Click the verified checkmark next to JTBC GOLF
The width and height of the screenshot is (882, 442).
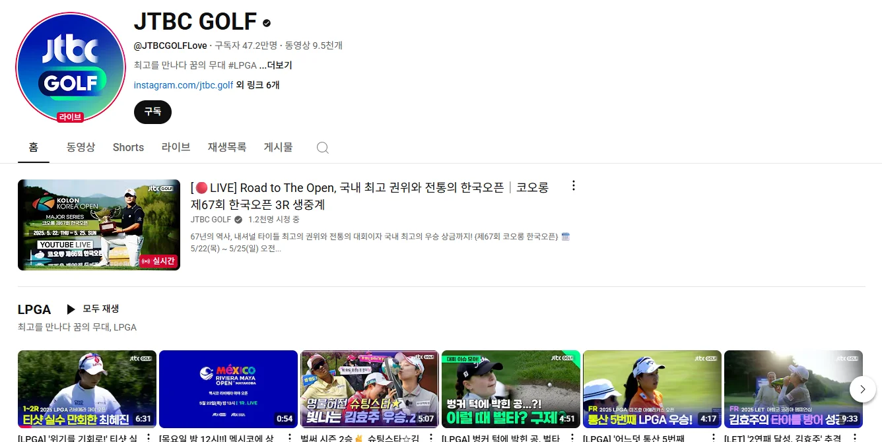click(x=265, y=22)
